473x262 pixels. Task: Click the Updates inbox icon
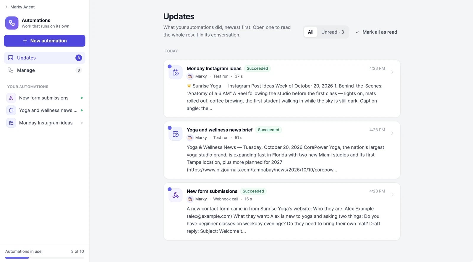click(x=11, y=58)
